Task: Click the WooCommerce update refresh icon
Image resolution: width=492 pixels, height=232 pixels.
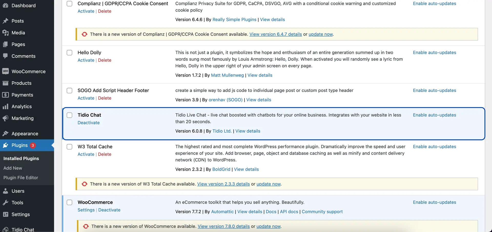Action: (x=86, y=226)
